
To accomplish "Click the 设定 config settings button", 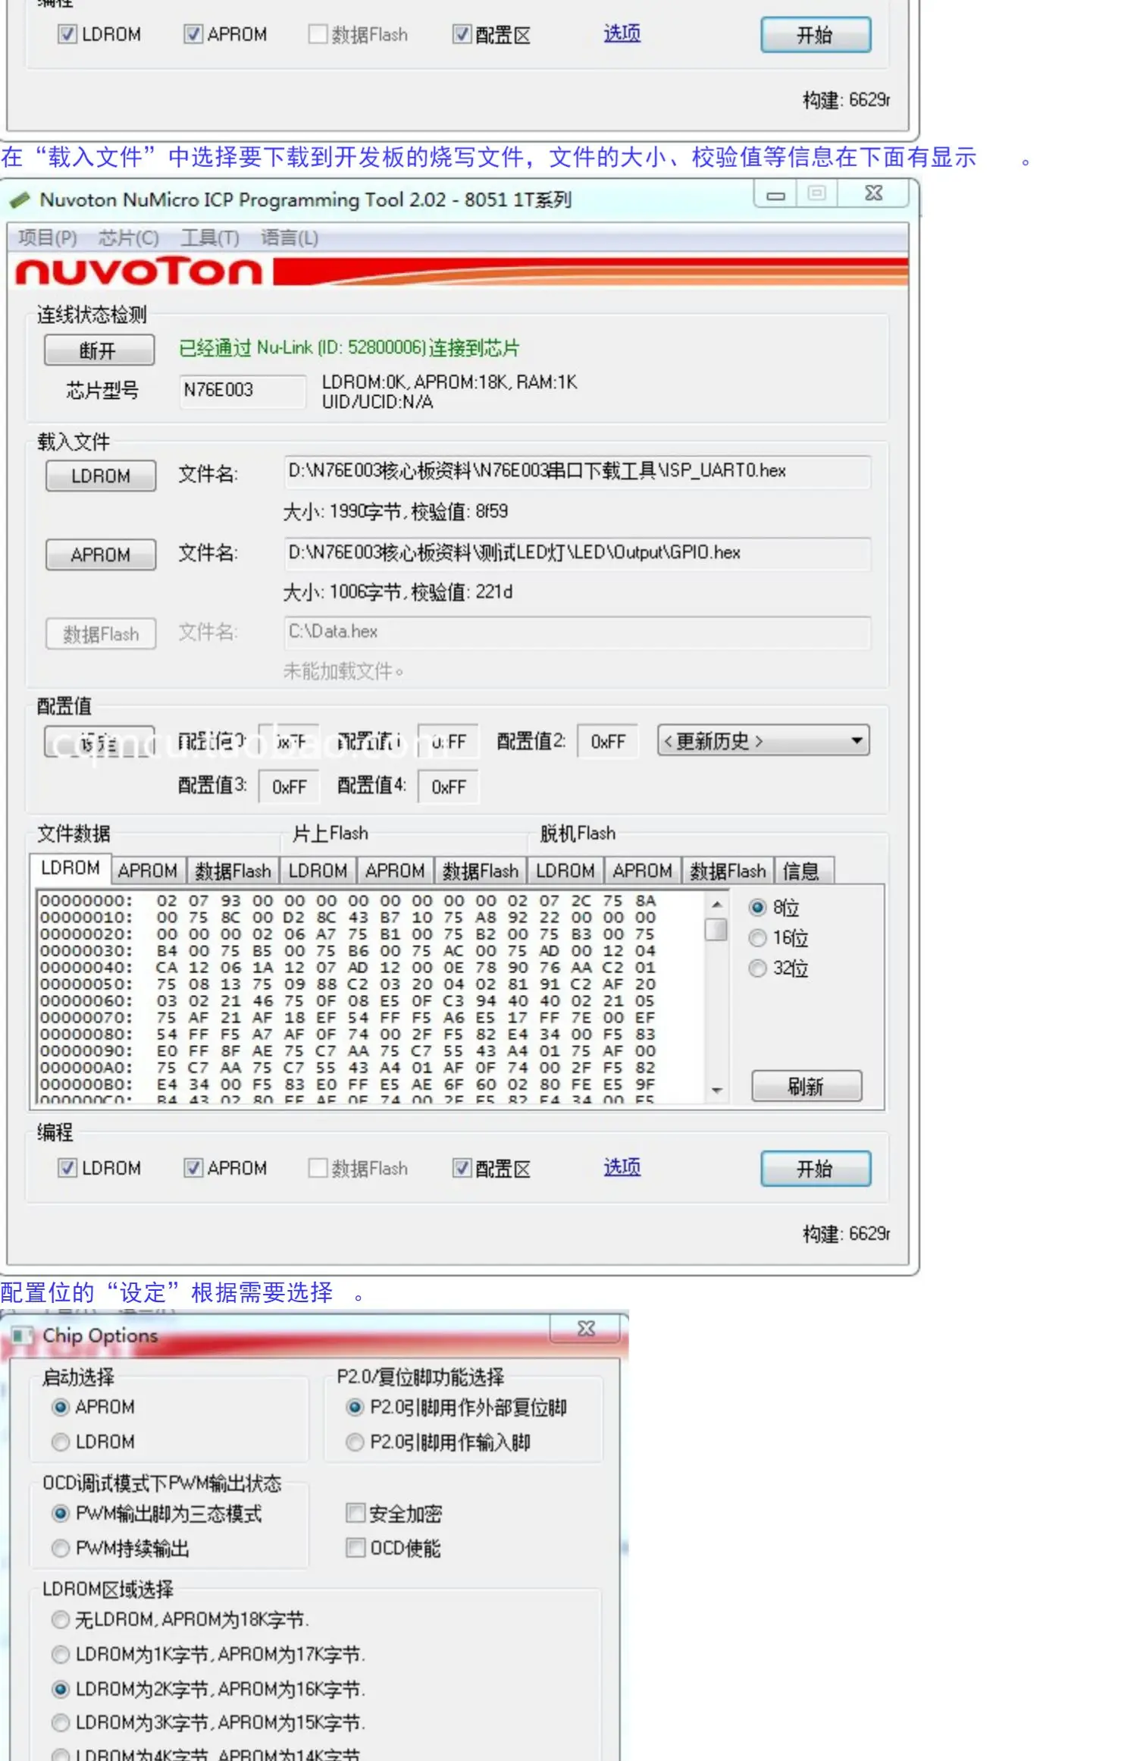I will pyautogui.click(x=99, y=742).
